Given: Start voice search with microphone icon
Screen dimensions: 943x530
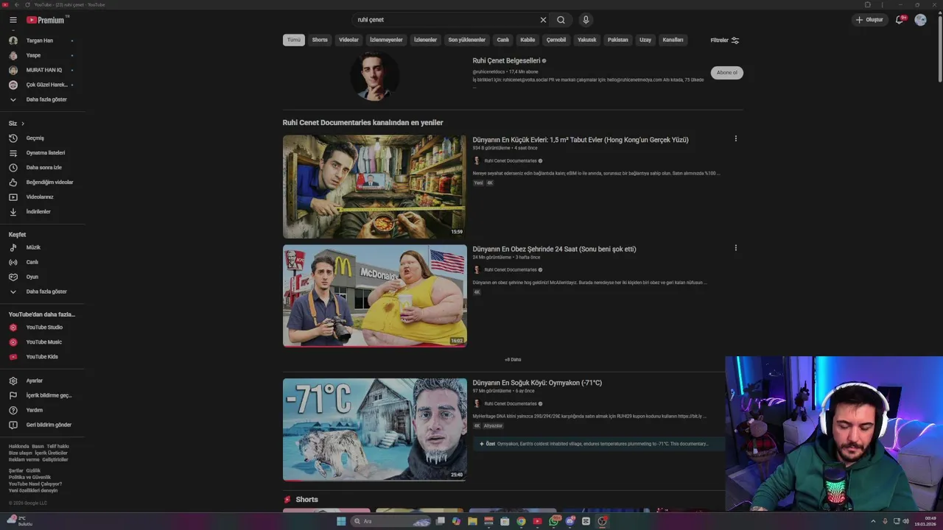Looking at the screenshot, I should (586, 20).
